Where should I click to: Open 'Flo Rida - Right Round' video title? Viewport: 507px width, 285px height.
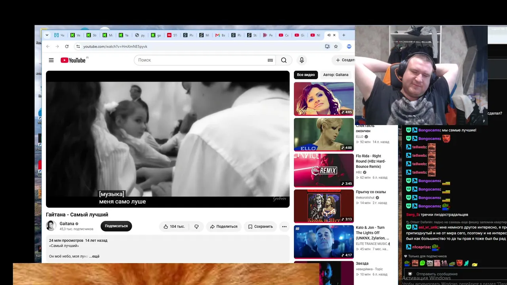371,161
